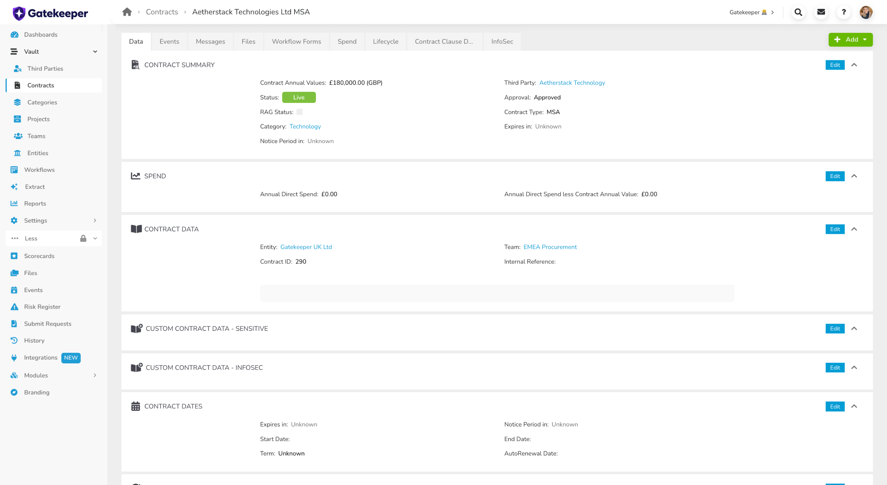Viewport: 887px width, 485px height.
Task: Open the Gatekeeper UK Ltd entity link
Action: (x=306, y=247)
